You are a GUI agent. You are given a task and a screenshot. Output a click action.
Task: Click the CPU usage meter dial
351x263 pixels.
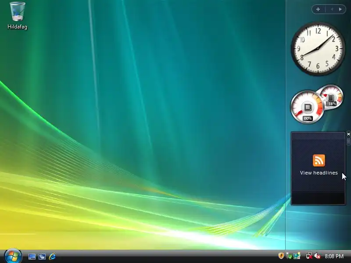point(307,107)
